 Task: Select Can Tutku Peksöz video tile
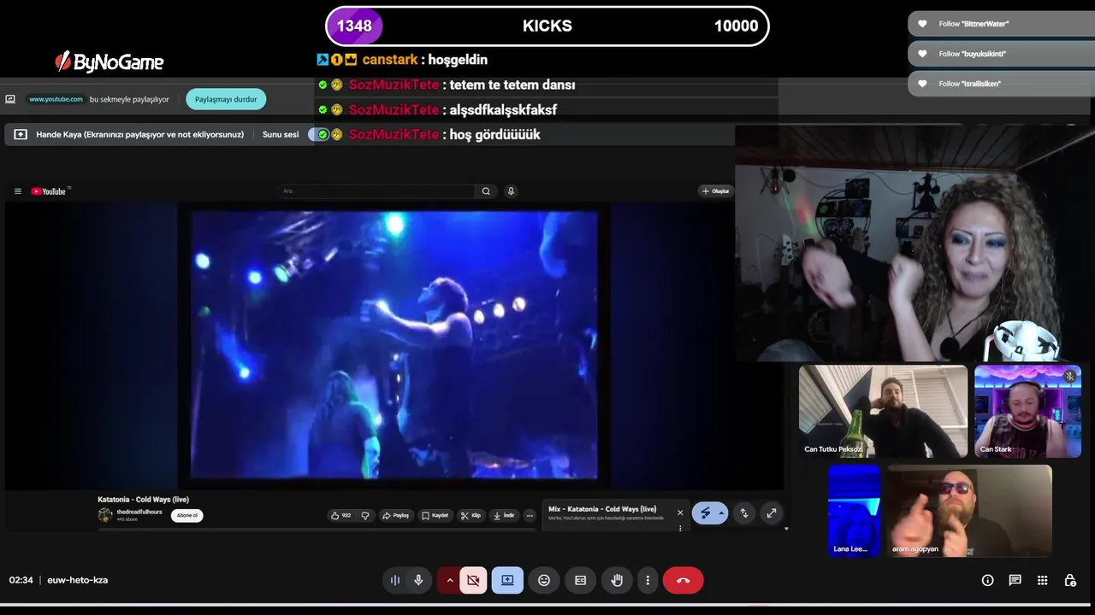883,411
